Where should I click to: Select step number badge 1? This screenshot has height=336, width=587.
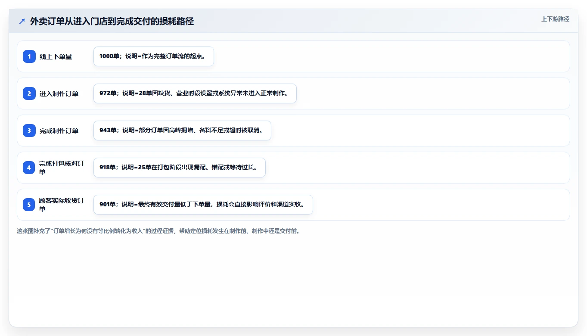pos(29,56)
